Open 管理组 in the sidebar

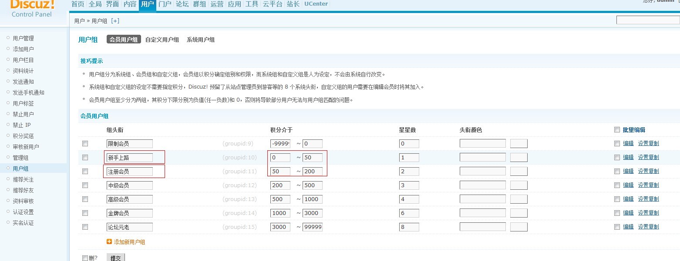pyautogui.click(x=20, y=158)
